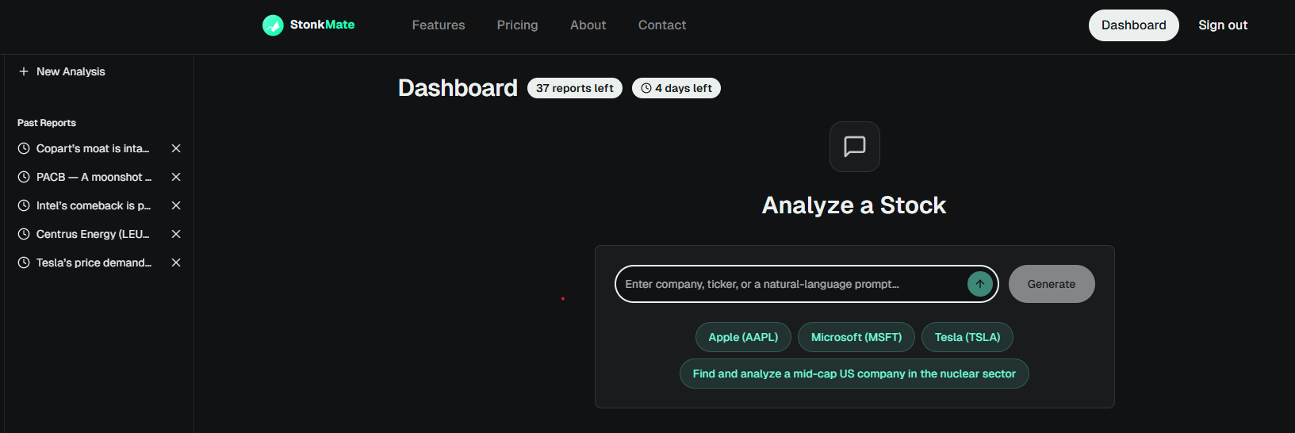Click the Generate button
The height and width of the screenshot is (433, 1295).
pyautogui.click(x=1052, y=284)
